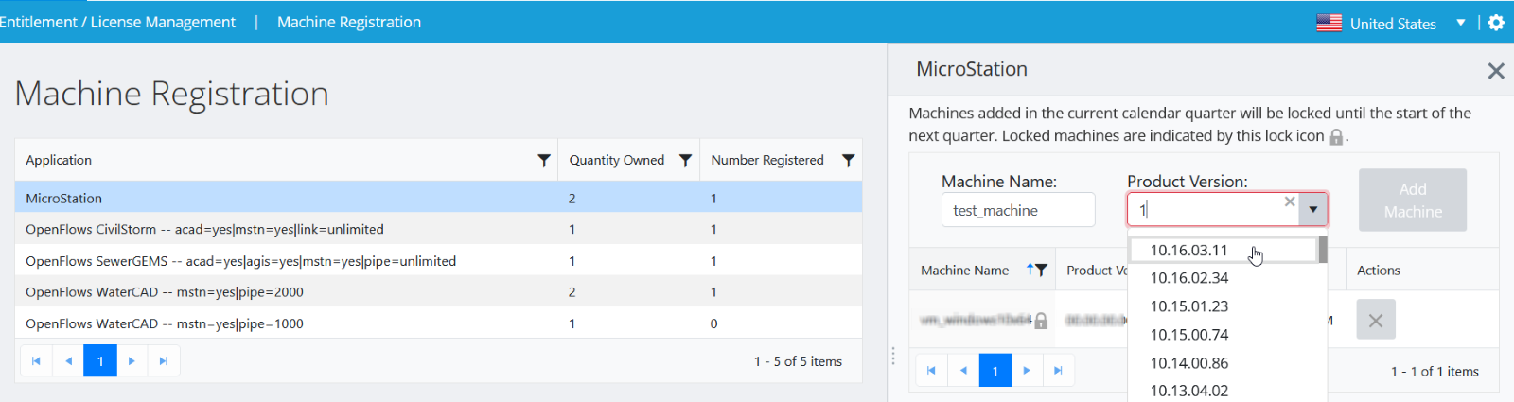Viewport: 1514px width, 402px height.
Task: Go to previous page in MicroStation pager
Action: pyautogui.click(x=963, y=370)
